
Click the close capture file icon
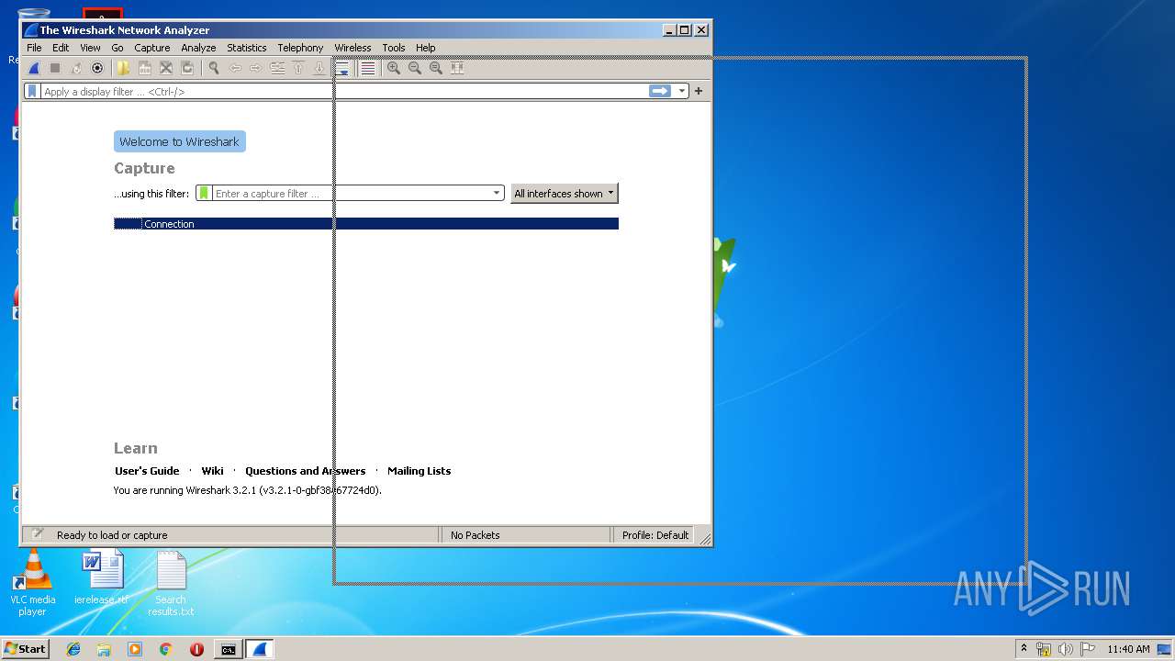[166, 68]
